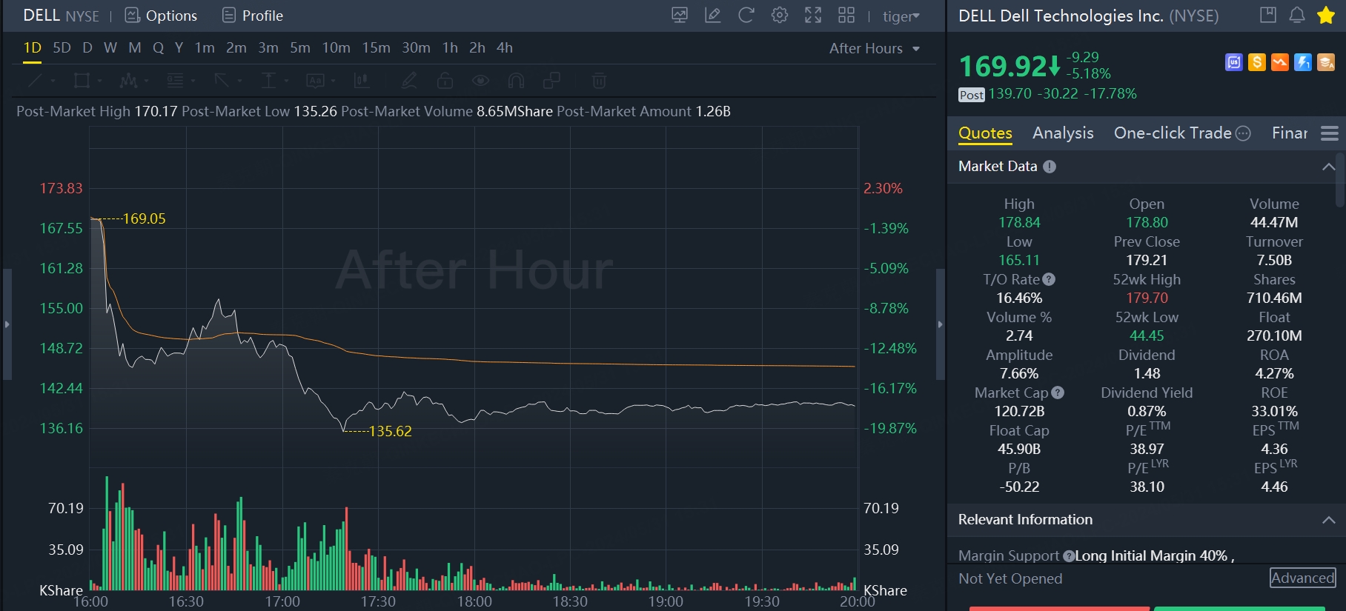Viewport: 1346px width, 611px height.
Task: Switch to the 1D timeframe
Action: pyautogui.click(x=33, y=48)
